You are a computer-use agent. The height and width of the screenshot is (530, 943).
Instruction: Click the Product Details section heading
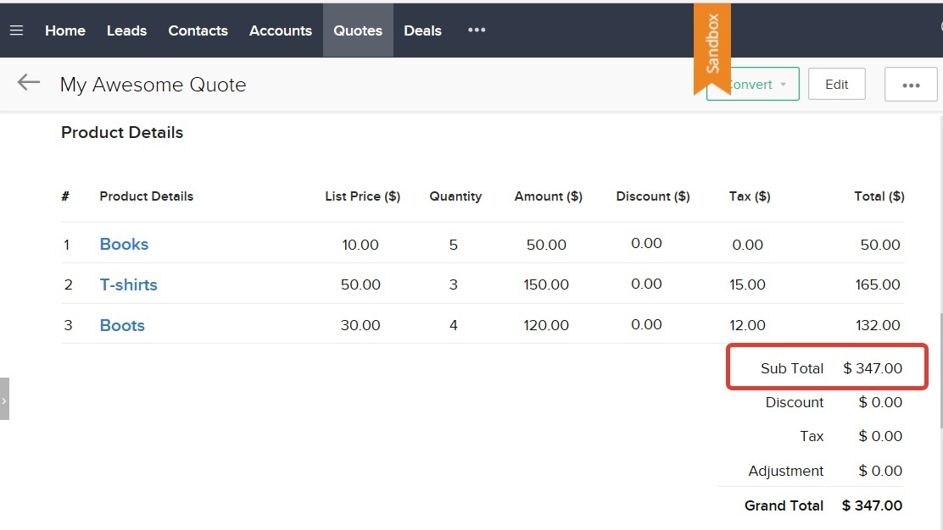click(x=122, y=133)
